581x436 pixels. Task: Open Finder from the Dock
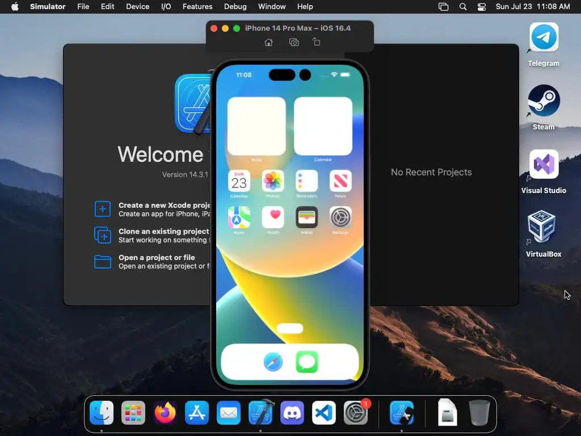102,413
